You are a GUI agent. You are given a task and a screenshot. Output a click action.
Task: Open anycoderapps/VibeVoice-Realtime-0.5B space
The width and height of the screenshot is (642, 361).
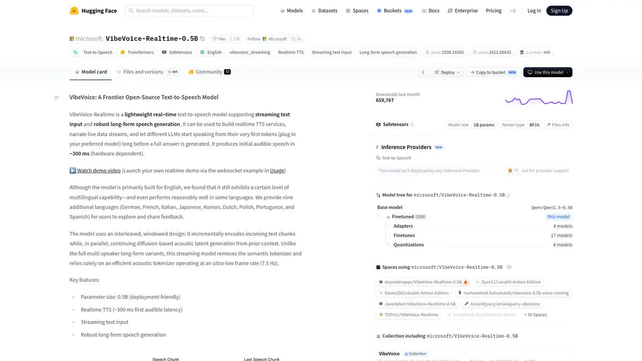(x=423, y=282)
